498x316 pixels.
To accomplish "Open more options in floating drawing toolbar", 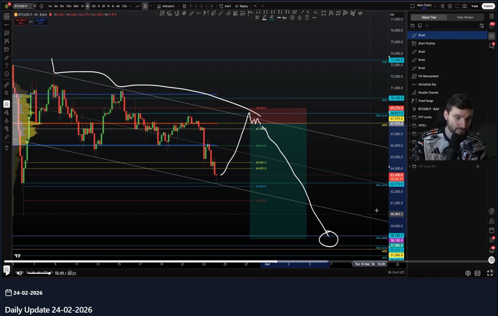I will click(314, 18).
